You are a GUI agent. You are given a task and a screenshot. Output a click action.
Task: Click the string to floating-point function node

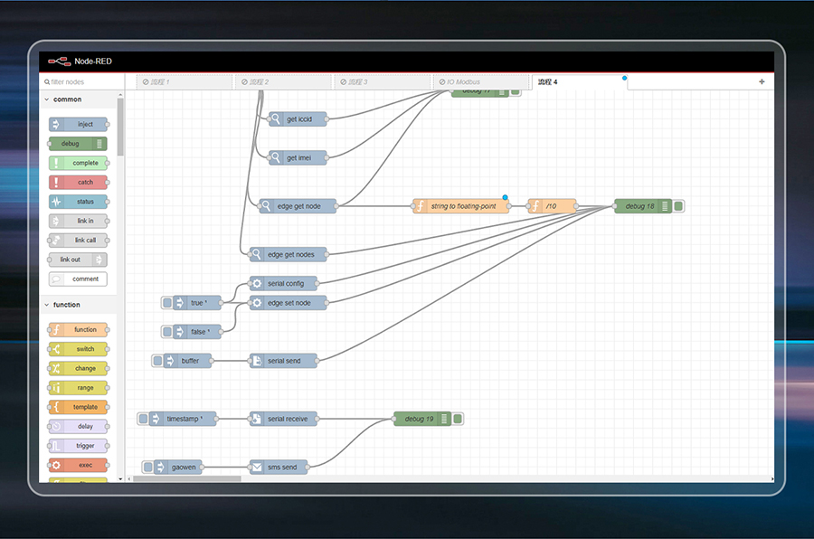tap(461, 206)
